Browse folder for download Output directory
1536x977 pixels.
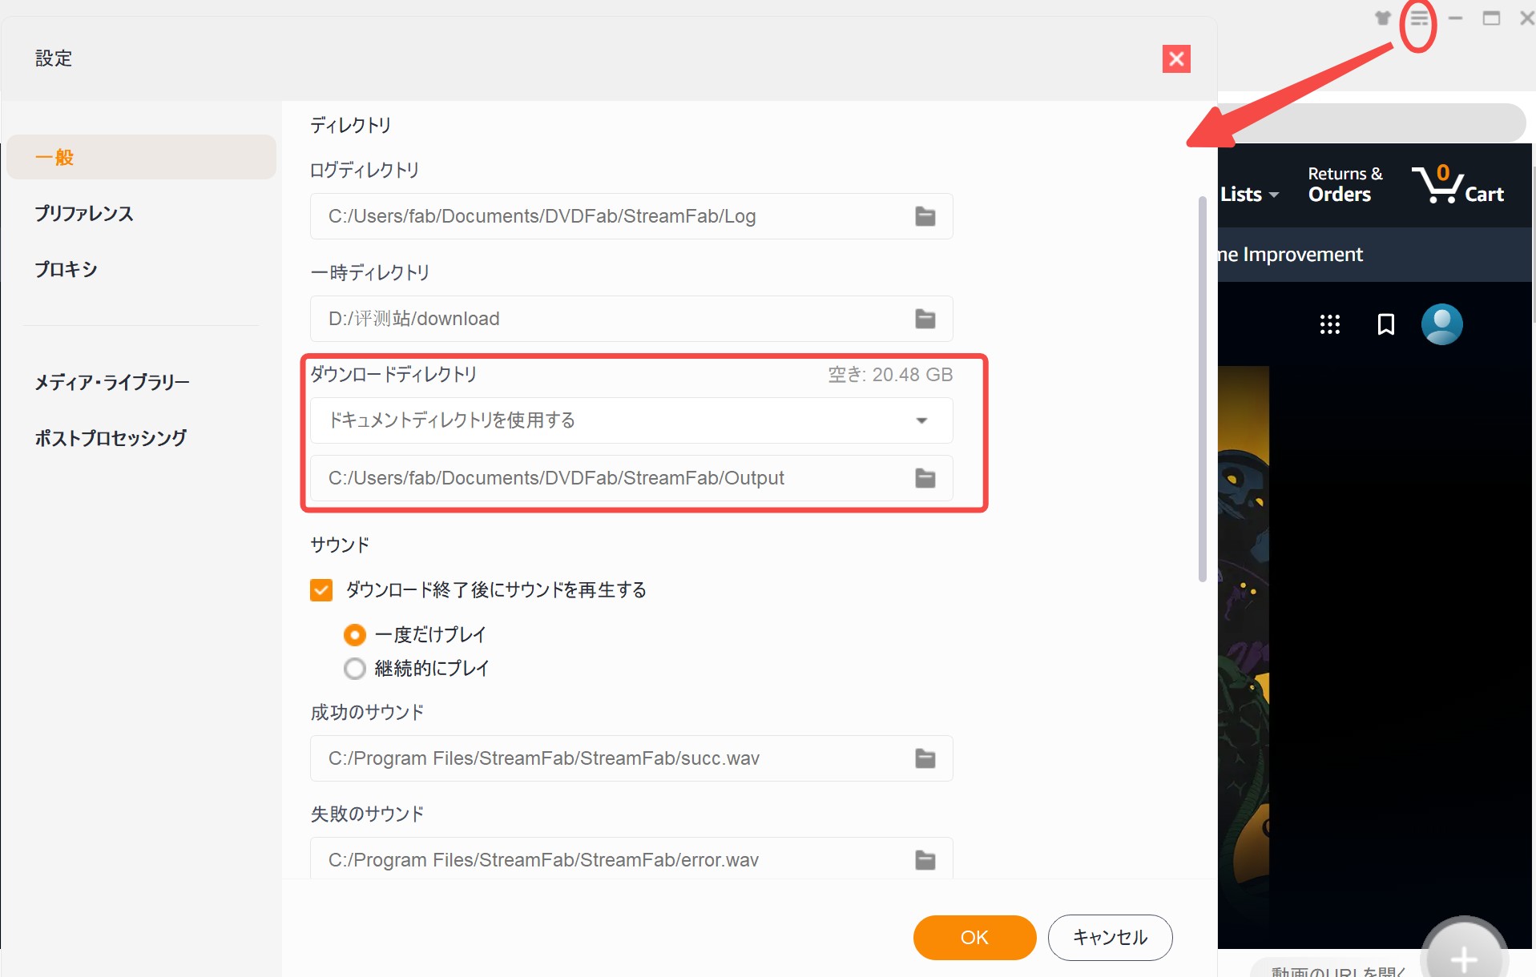pyautogui.click(x=925, y=478)
